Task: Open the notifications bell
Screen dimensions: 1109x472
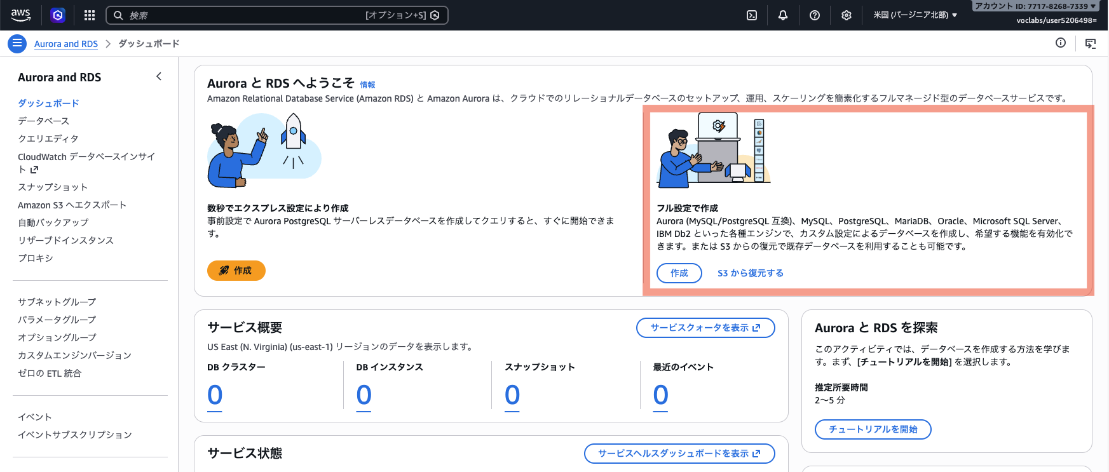Action: point(783,15)
